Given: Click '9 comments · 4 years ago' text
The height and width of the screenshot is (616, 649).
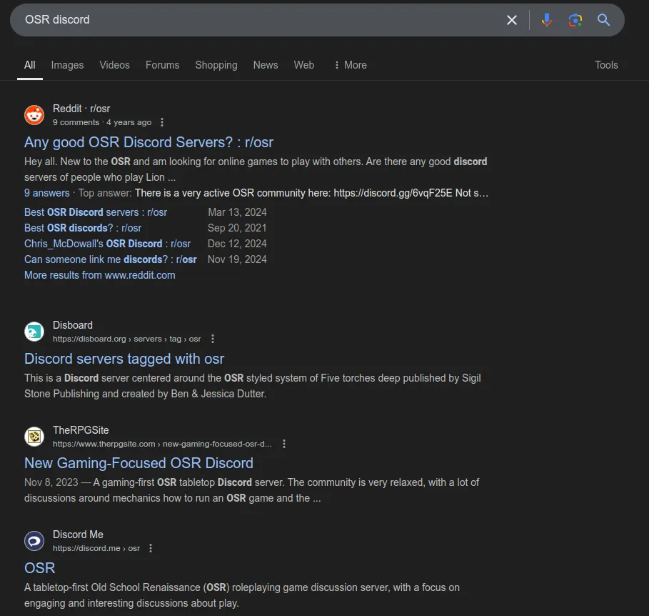Looking at the screenshot, I should [102, 122].
